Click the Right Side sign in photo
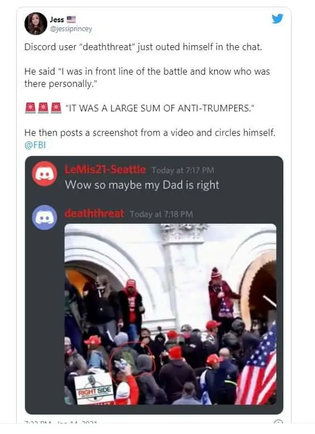 (94, 388)
